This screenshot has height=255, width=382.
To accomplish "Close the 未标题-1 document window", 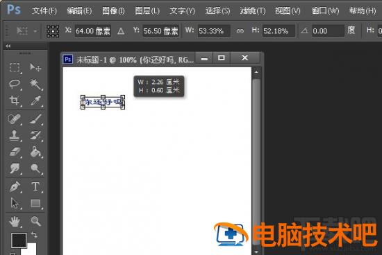I will pyautogui.click(x=245, y=58).
